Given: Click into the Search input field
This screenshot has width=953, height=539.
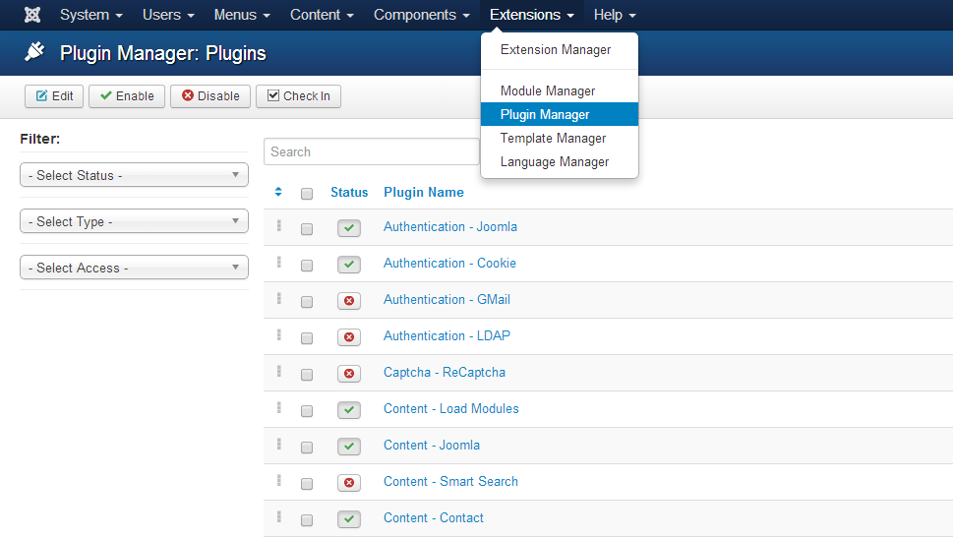Looking at the screenshot, I should pyautogui.click(x=372, y=151).
